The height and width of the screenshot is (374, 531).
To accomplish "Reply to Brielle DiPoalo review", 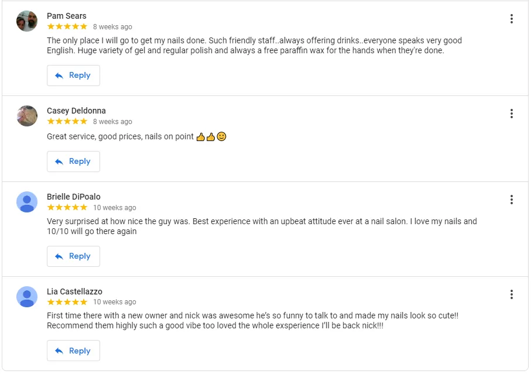I will point(73,256).
